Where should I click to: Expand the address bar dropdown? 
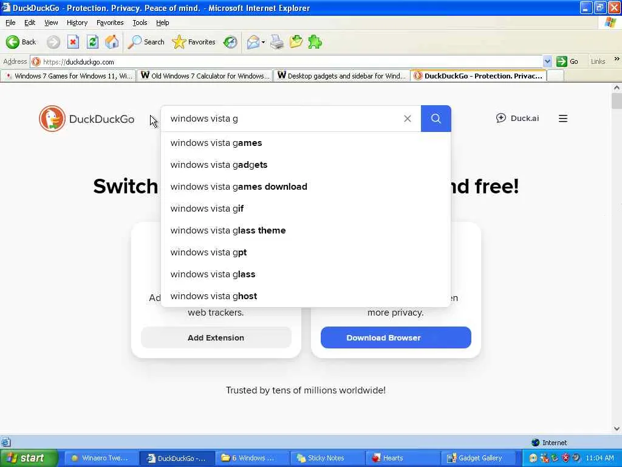(x=547, y=61)
